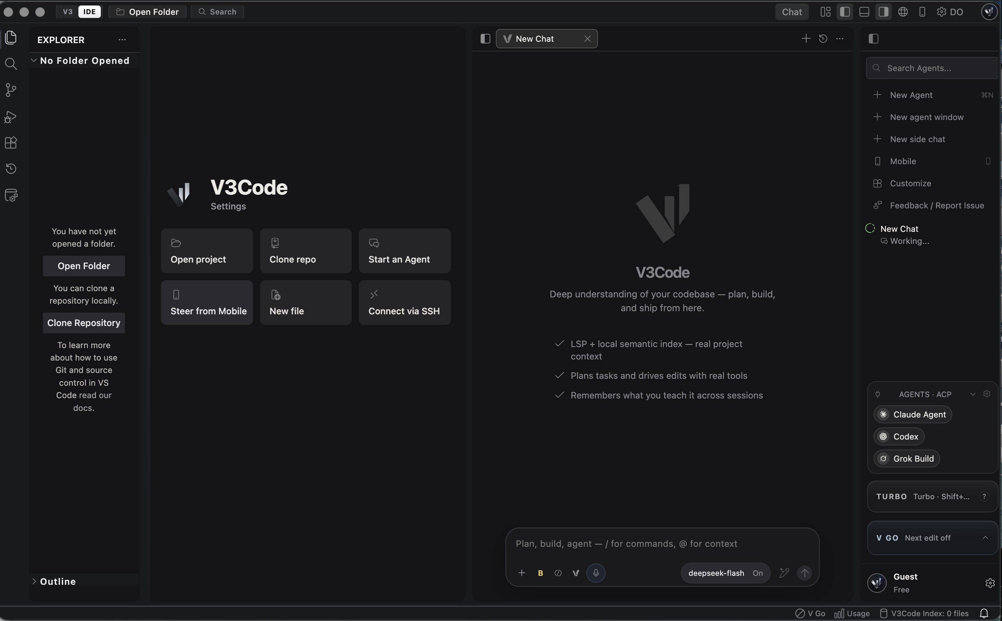The image size is (1002, 621).
Task: Open the gear settings icon next to DO
Action: (x=941, y=11)
